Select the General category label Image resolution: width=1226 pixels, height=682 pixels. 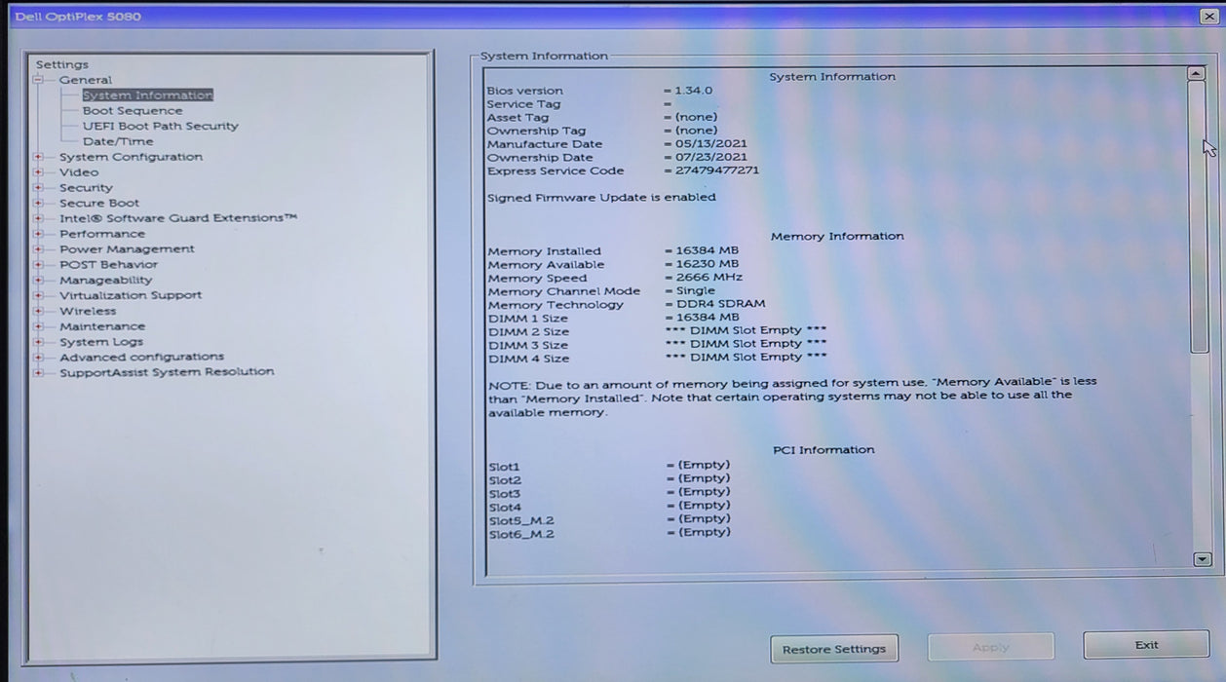86,80
